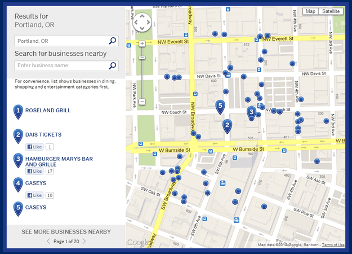Click map pin number 5 on the map
The width and height of the screenshot is (352, 254).
(220, 107)
